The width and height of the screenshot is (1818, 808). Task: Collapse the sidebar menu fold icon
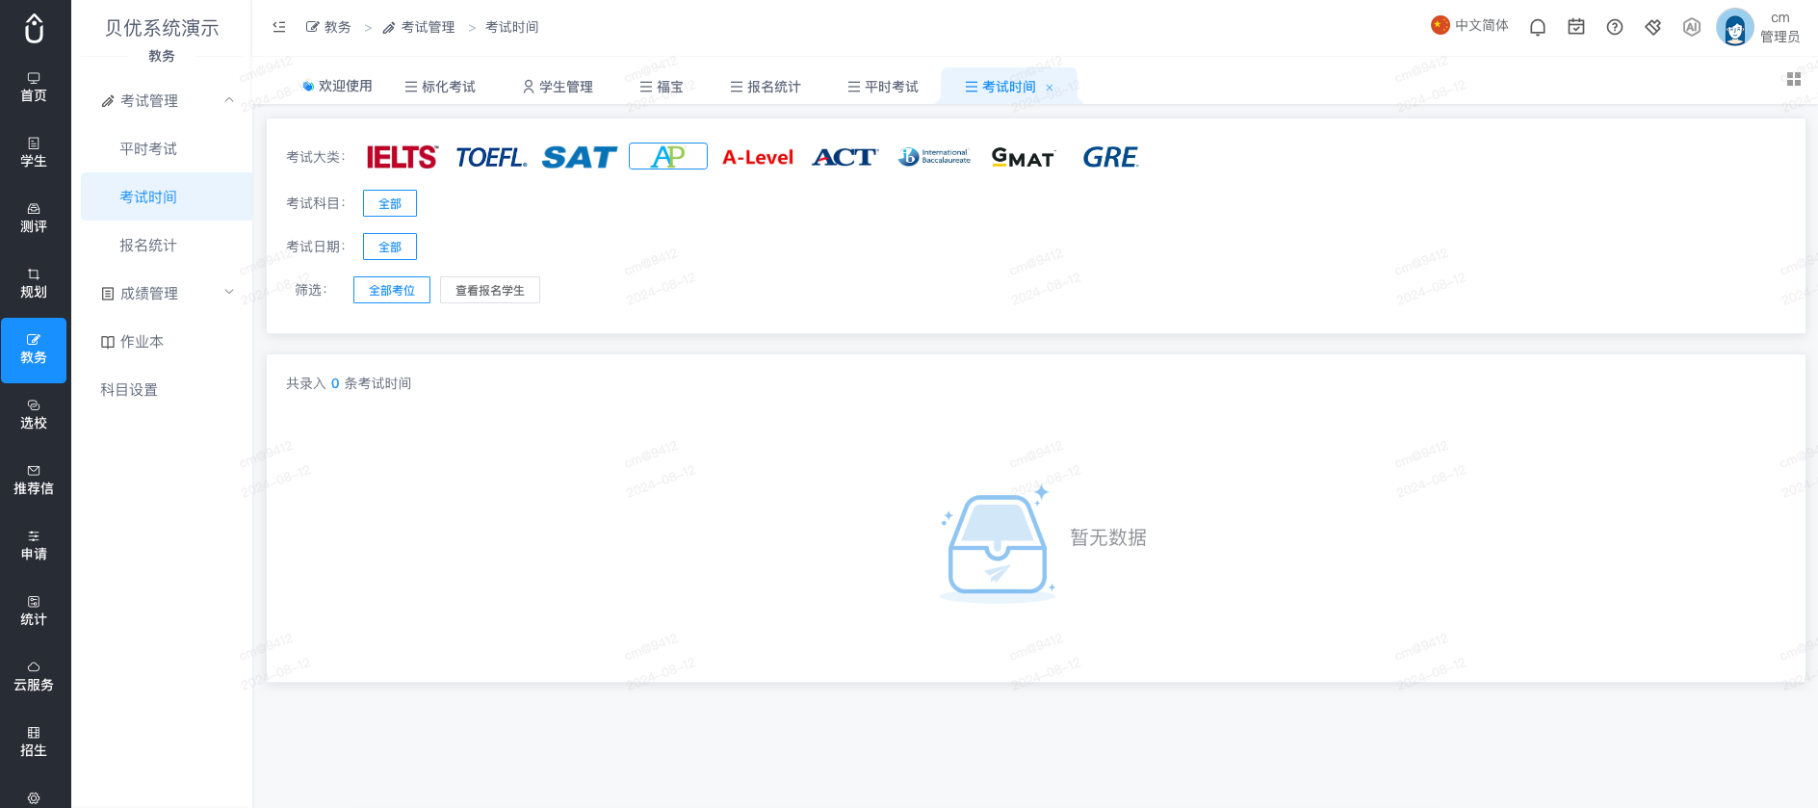click(279, 27)
